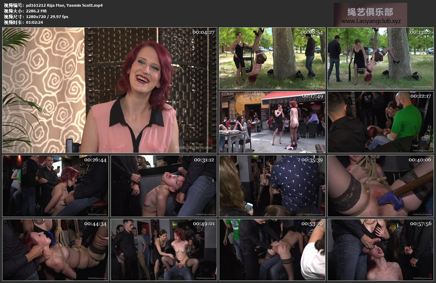Select the 01:02:24 duration text
The image size is (436, 283).
(34, 22)
